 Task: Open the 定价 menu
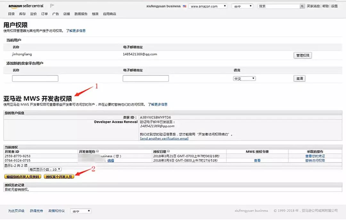[x=33, y=14]
